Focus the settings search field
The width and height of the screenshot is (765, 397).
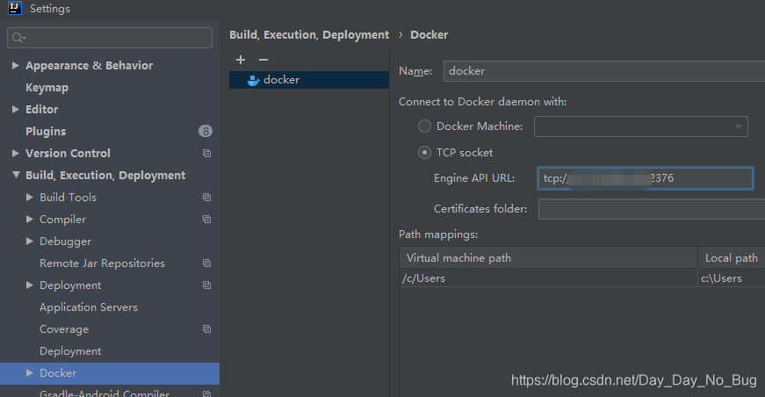pos(110,38)
